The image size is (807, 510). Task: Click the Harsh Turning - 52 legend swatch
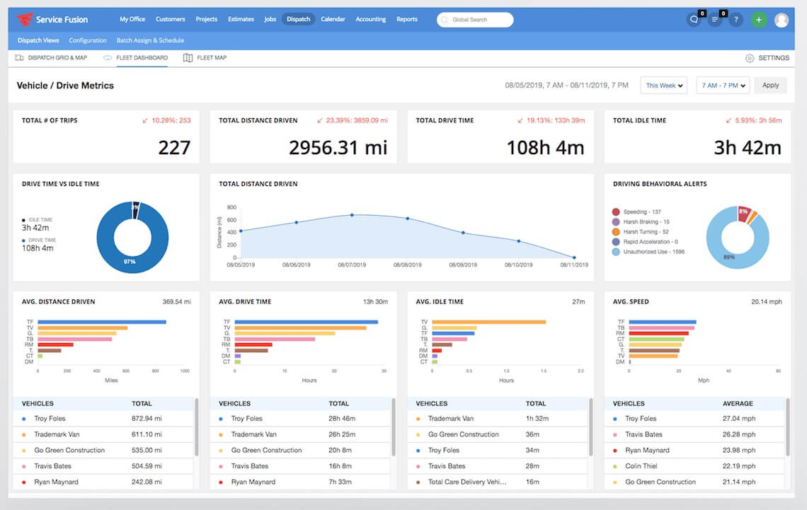click(x=616, y=232)
